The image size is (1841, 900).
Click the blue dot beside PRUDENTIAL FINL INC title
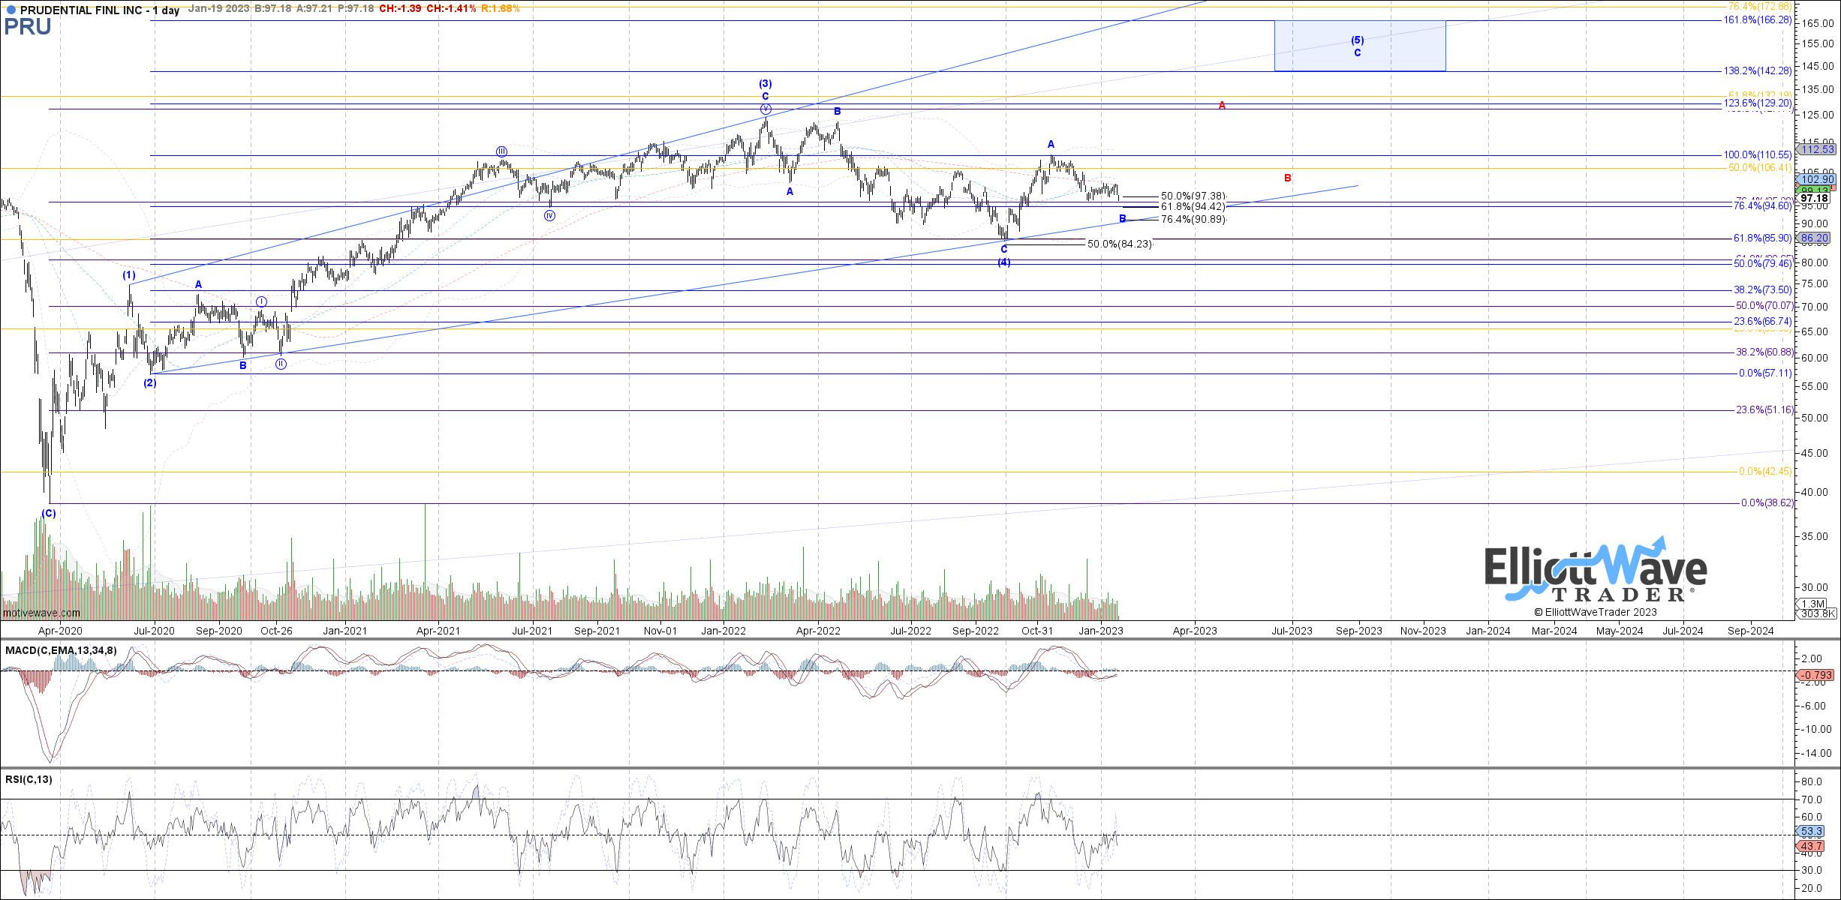[x=11, y=10]
